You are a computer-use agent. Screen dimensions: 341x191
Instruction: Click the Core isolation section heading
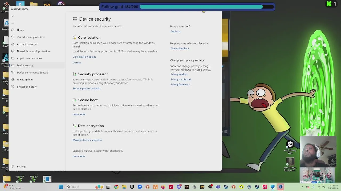click(x=89, y=37)
